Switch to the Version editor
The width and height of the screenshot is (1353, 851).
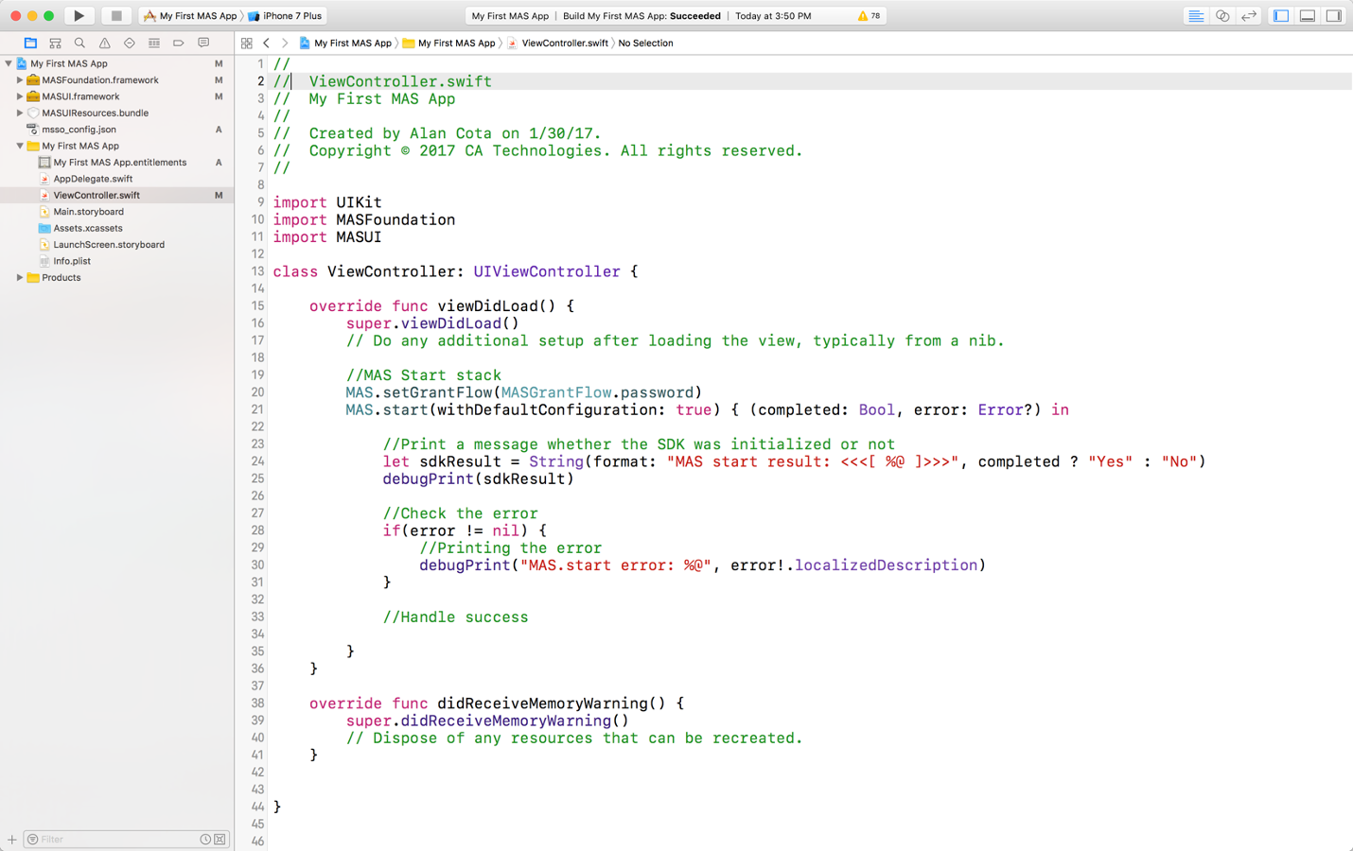[x=1249, y=16]
